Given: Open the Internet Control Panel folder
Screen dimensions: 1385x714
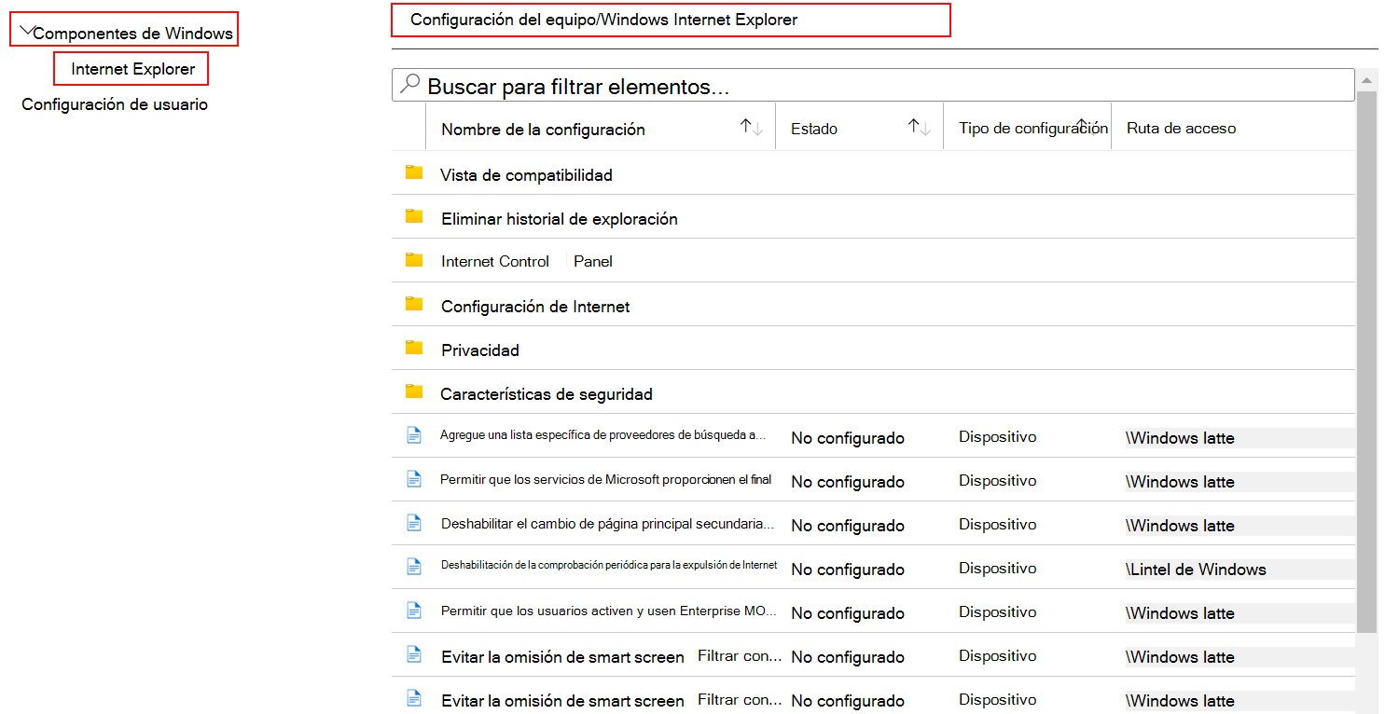Looking at the screenshot, I should [x=527, y=262].
